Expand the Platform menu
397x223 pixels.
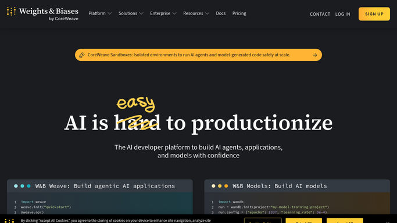click(x=100, y=13)
